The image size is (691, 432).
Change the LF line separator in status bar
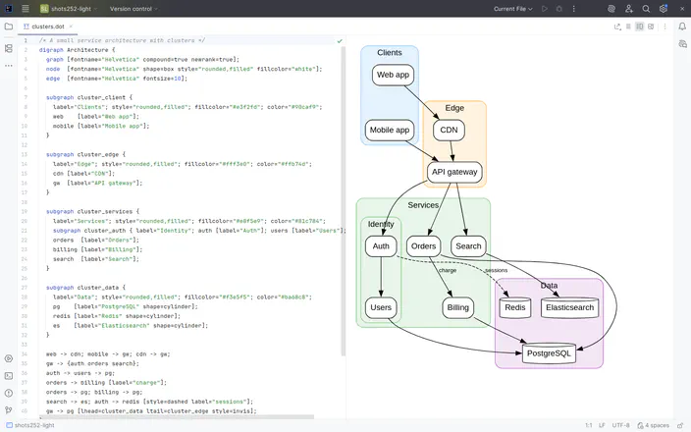tap(602, 425)
